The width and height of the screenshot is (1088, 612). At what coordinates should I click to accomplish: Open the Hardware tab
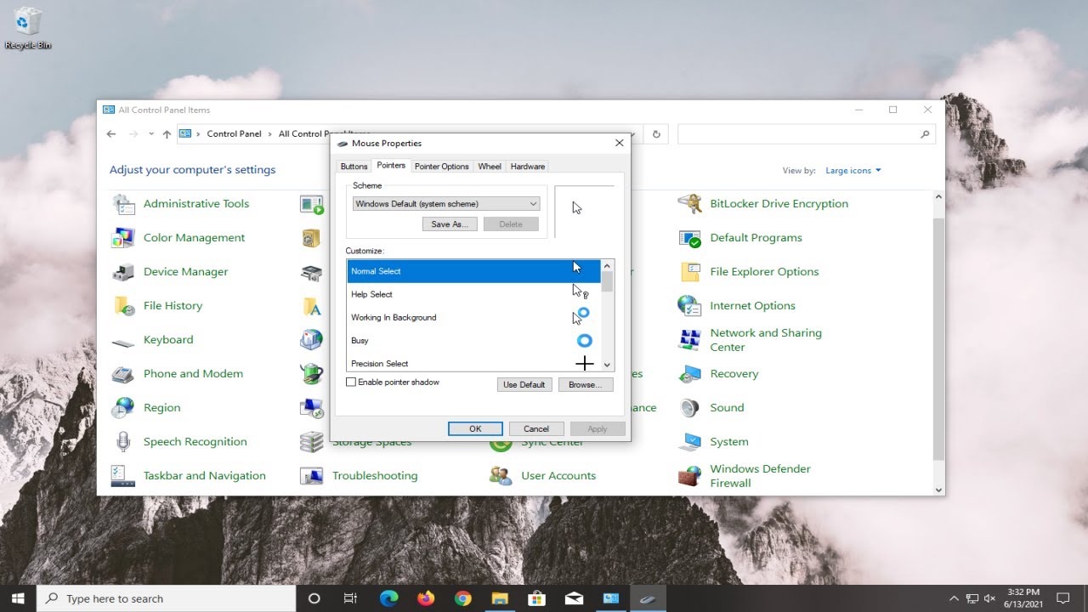pyautogui.click(x=528, y=167)
